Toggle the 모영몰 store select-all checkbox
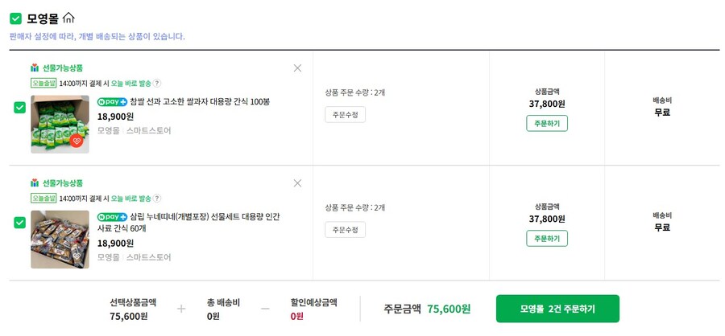Screen dimensions: 725x336 coord(15,18)
